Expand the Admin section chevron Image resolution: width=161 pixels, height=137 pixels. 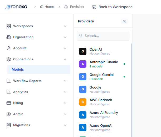pyautogui.click(x=65, y=114)
